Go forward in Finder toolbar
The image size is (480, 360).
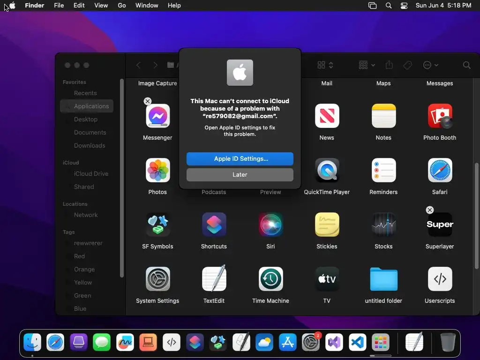coord(155,65)
